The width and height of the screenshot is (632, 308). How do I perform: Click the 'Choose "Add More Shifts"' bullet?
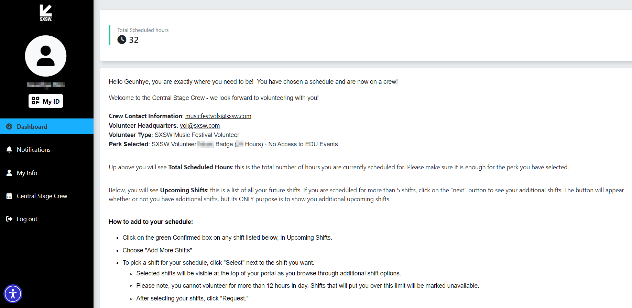pyautogui.click(x=157, y=250)
